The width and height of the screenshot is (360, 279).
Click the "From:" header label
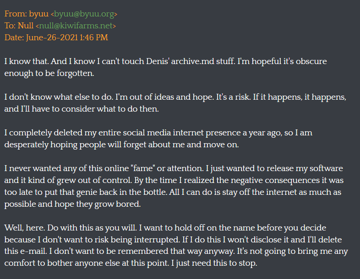coord(16,14)
